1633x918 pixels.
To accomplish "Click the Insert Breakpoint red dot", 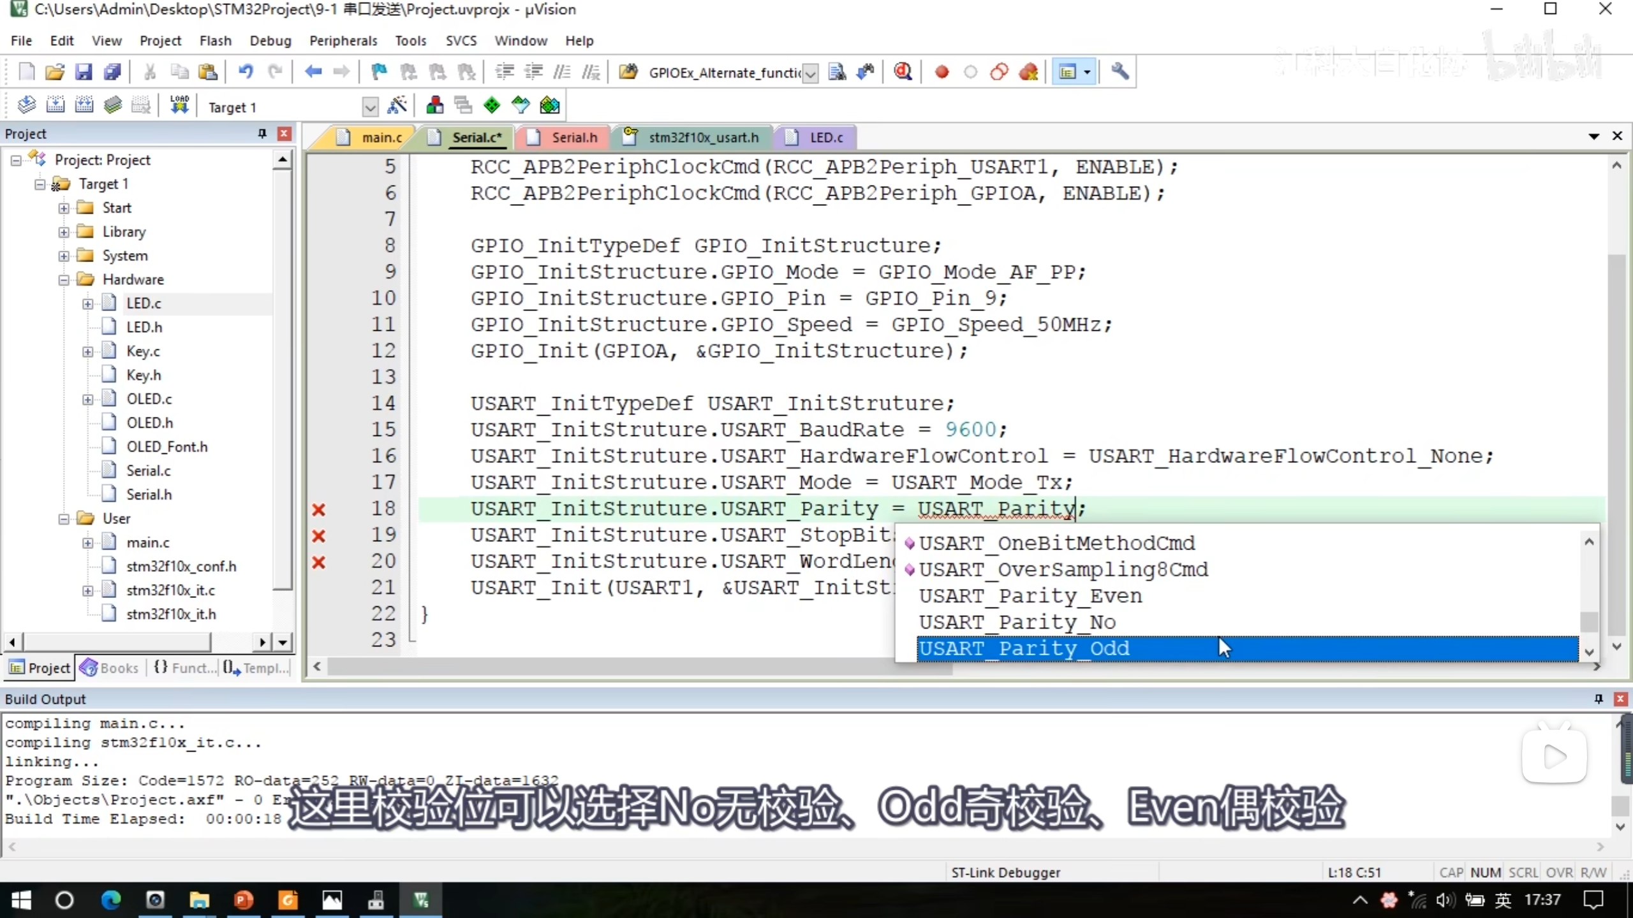I will tap(942, 72).
